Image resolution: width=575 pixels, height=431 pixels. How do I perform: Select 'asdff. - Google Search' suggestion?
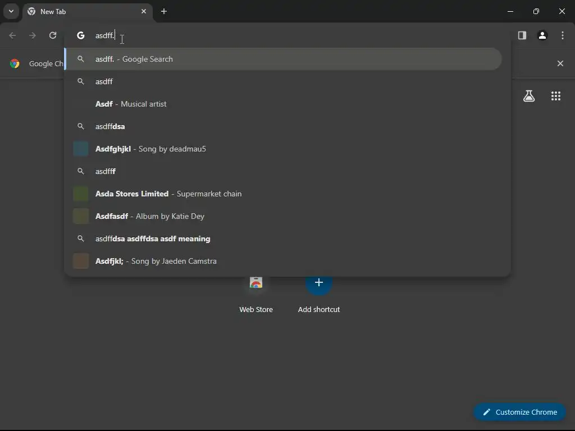(x=284, y=59)
